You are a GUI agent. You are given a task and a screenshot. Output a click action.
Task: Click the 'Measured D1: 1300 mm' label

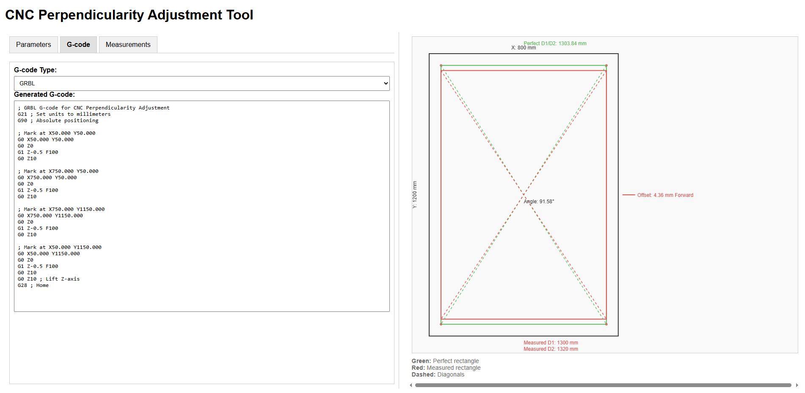(551, 343)
